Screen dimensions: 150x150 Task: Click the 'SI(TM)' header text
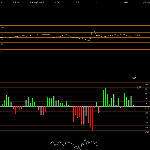[x=57, y=2]
